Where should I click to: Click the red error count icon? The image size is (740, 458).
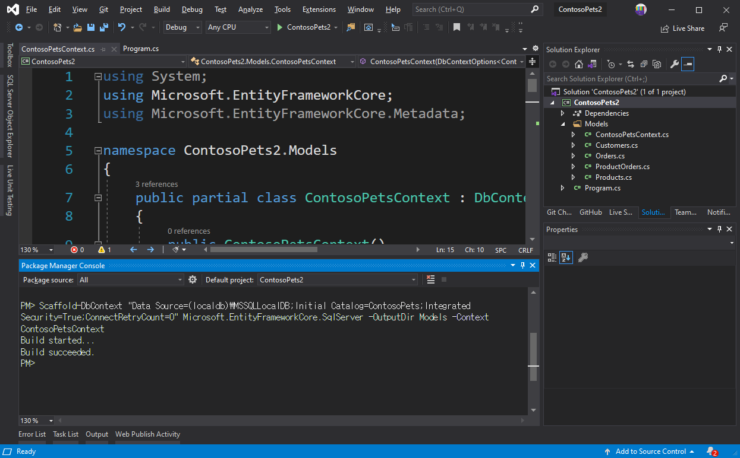pyautogui.click(x=74, y=250)
